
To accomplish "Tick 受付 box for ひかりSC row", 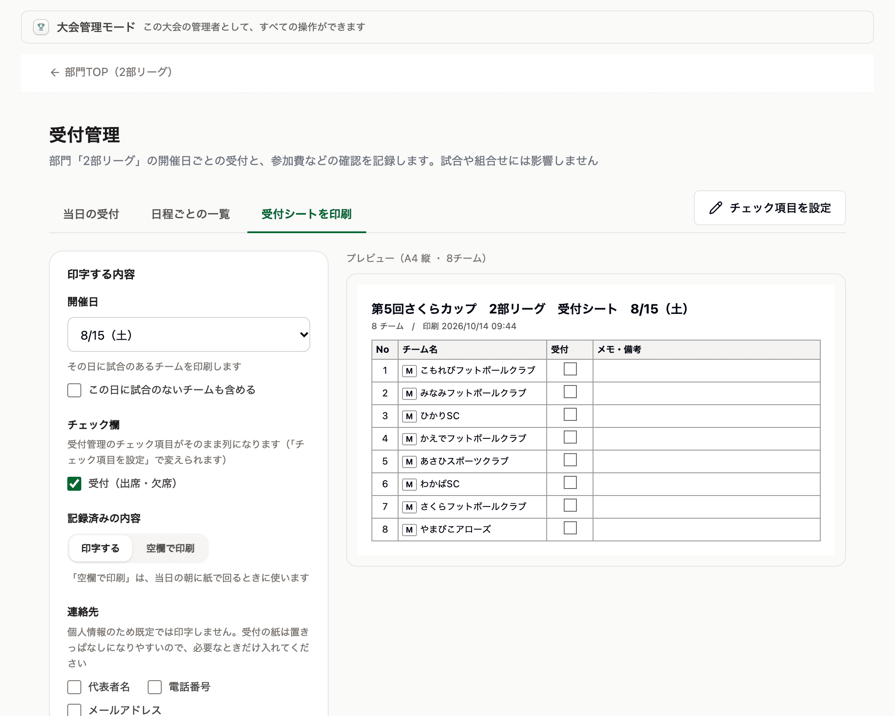I will coord(570,414).
